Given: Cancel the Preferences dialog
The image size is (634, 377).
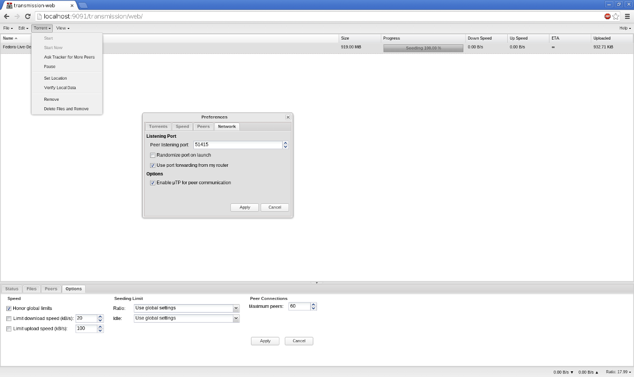Looking at the screenshot, I should click(275, 208).
